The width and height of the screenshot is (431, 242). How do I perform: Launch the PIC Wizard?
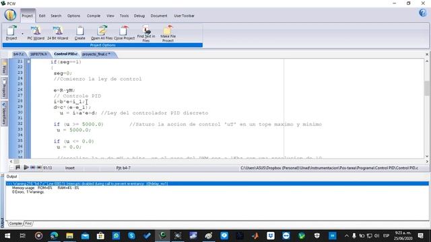pos(36,33)
